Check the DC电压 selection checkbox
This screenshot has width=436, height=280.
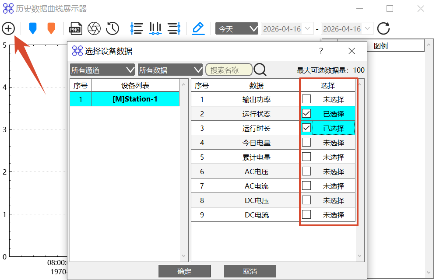point(306,200)
